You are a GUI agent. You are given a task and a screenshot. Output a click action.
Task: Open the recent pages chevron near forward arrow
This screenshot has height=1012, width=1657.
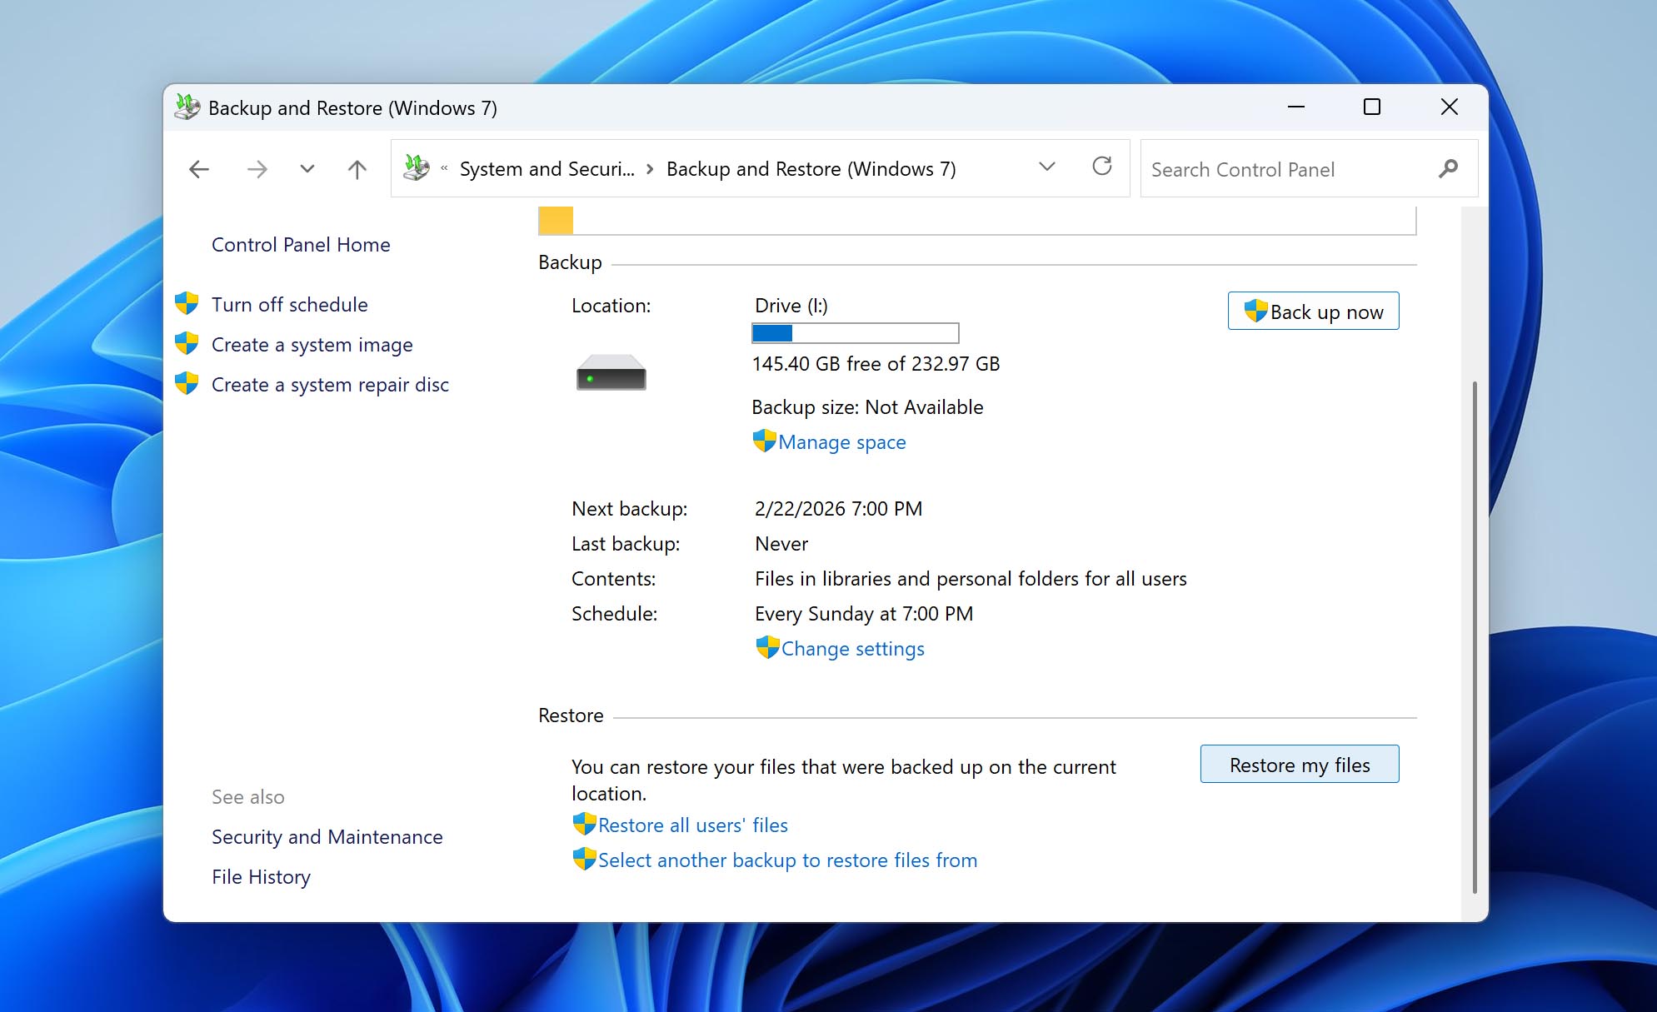pos(307,169)
